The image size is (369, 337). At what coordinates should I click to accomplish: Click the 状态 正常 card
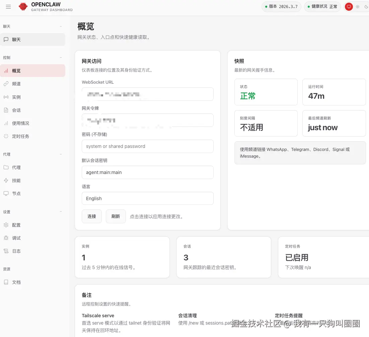(x=266, y=92)
